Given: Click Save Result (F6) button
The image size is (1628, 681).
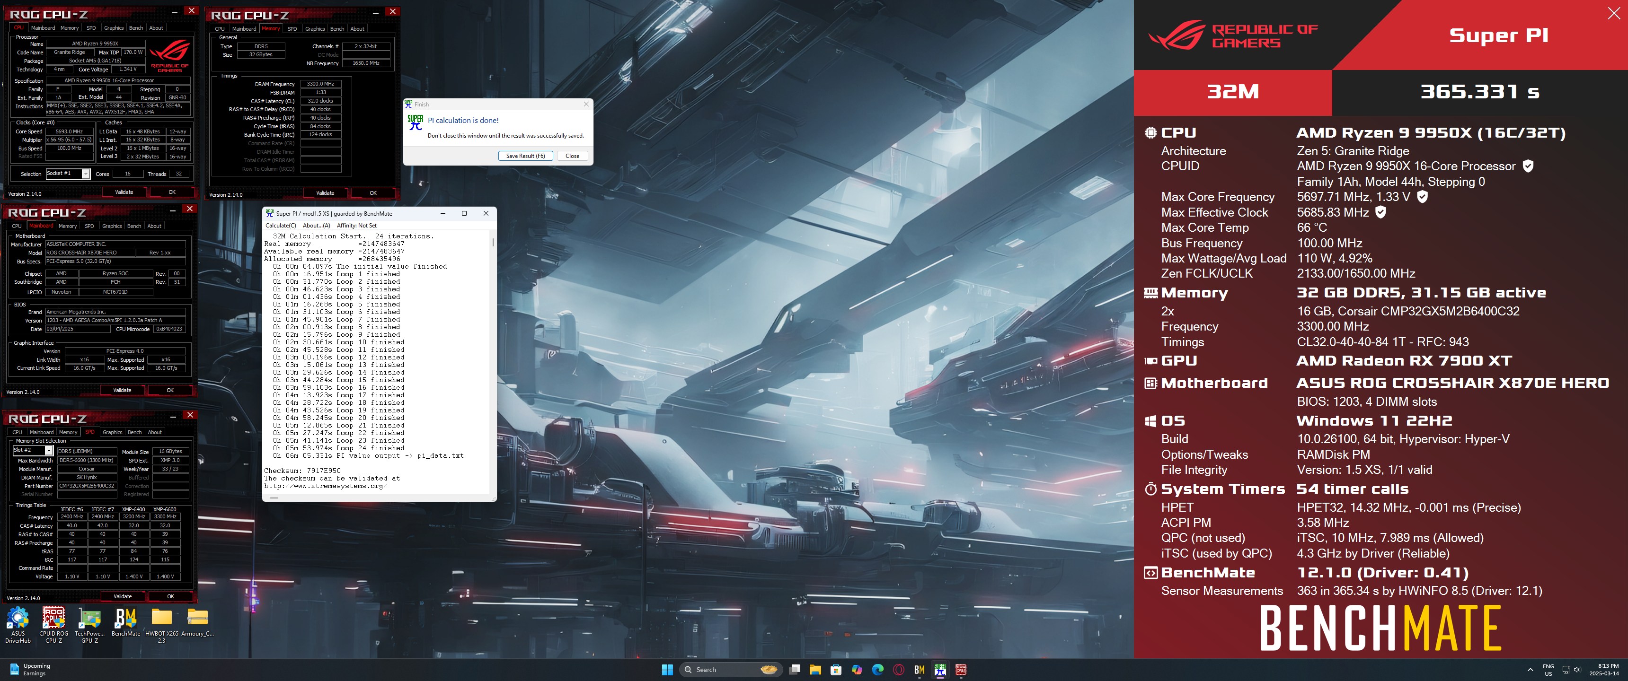Looking at the screenshot, I should [525, 156].
